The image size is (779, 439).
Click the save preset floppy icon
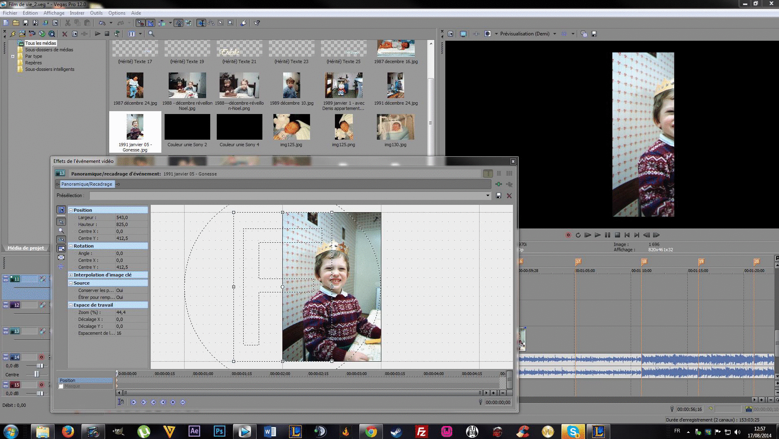click(498, 196)
